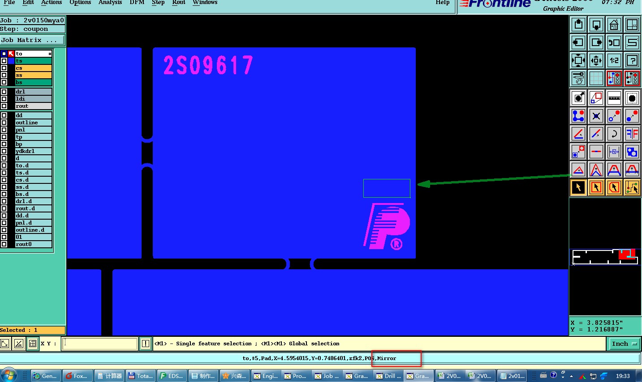Viewport: 642px width, 382px height.
Task: Select the arrow with net path tool
Action: coord(632,187)
